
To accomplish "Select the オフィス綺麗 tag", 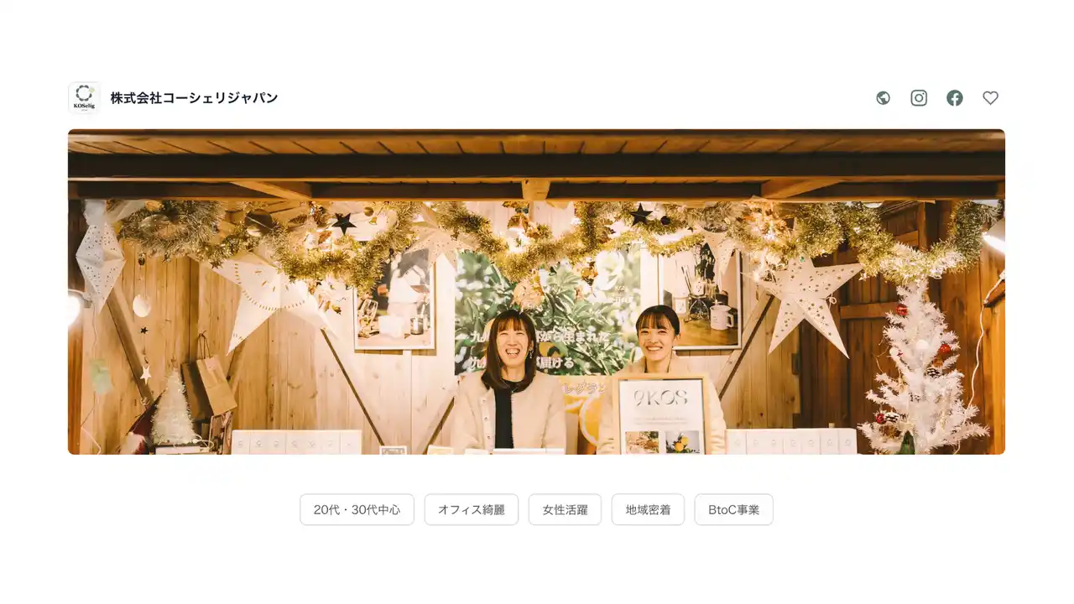I will [x=472, y=509].
